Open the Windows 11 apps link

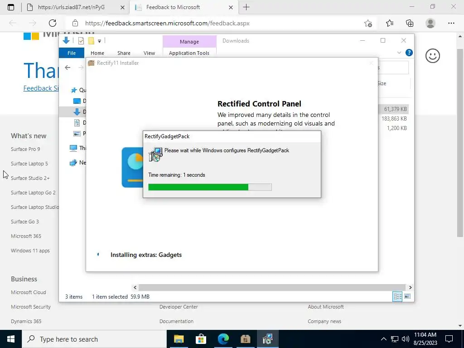click(x=30, y=251)
